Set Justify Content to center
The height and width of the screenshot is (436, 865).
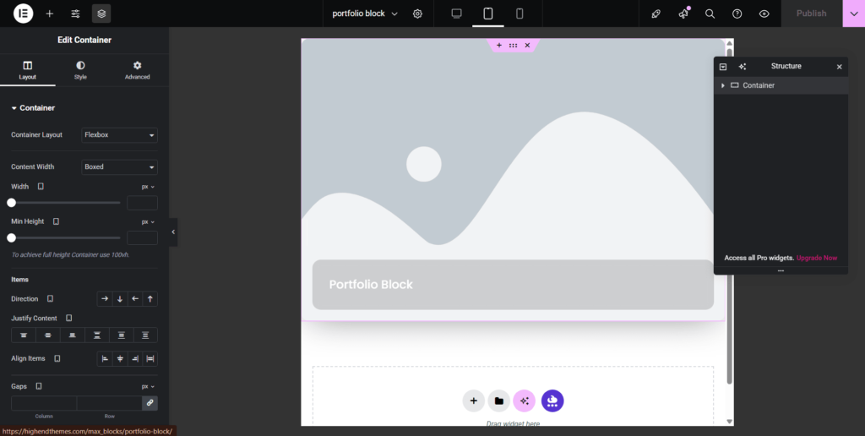point(48,335)
